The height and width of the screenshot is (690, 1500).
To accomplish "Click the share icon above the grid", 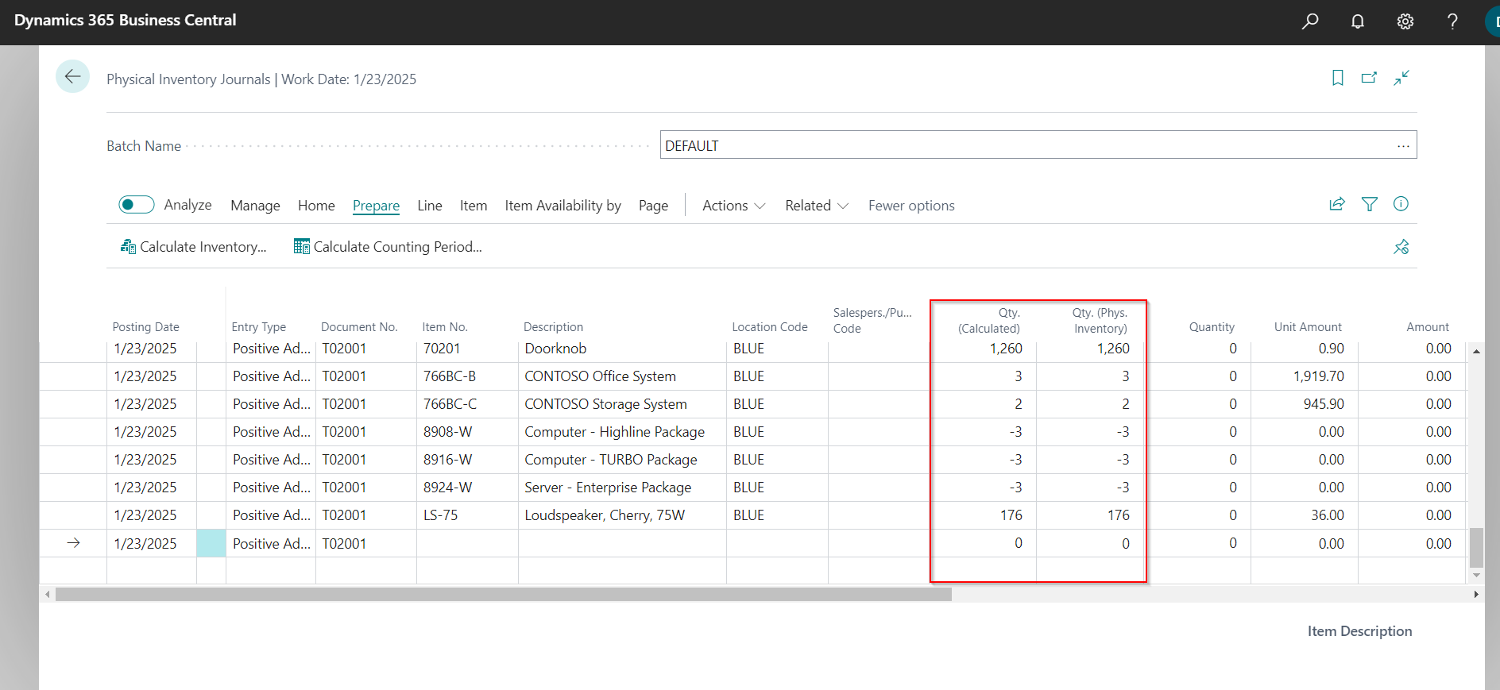I will pos(1337,204).
